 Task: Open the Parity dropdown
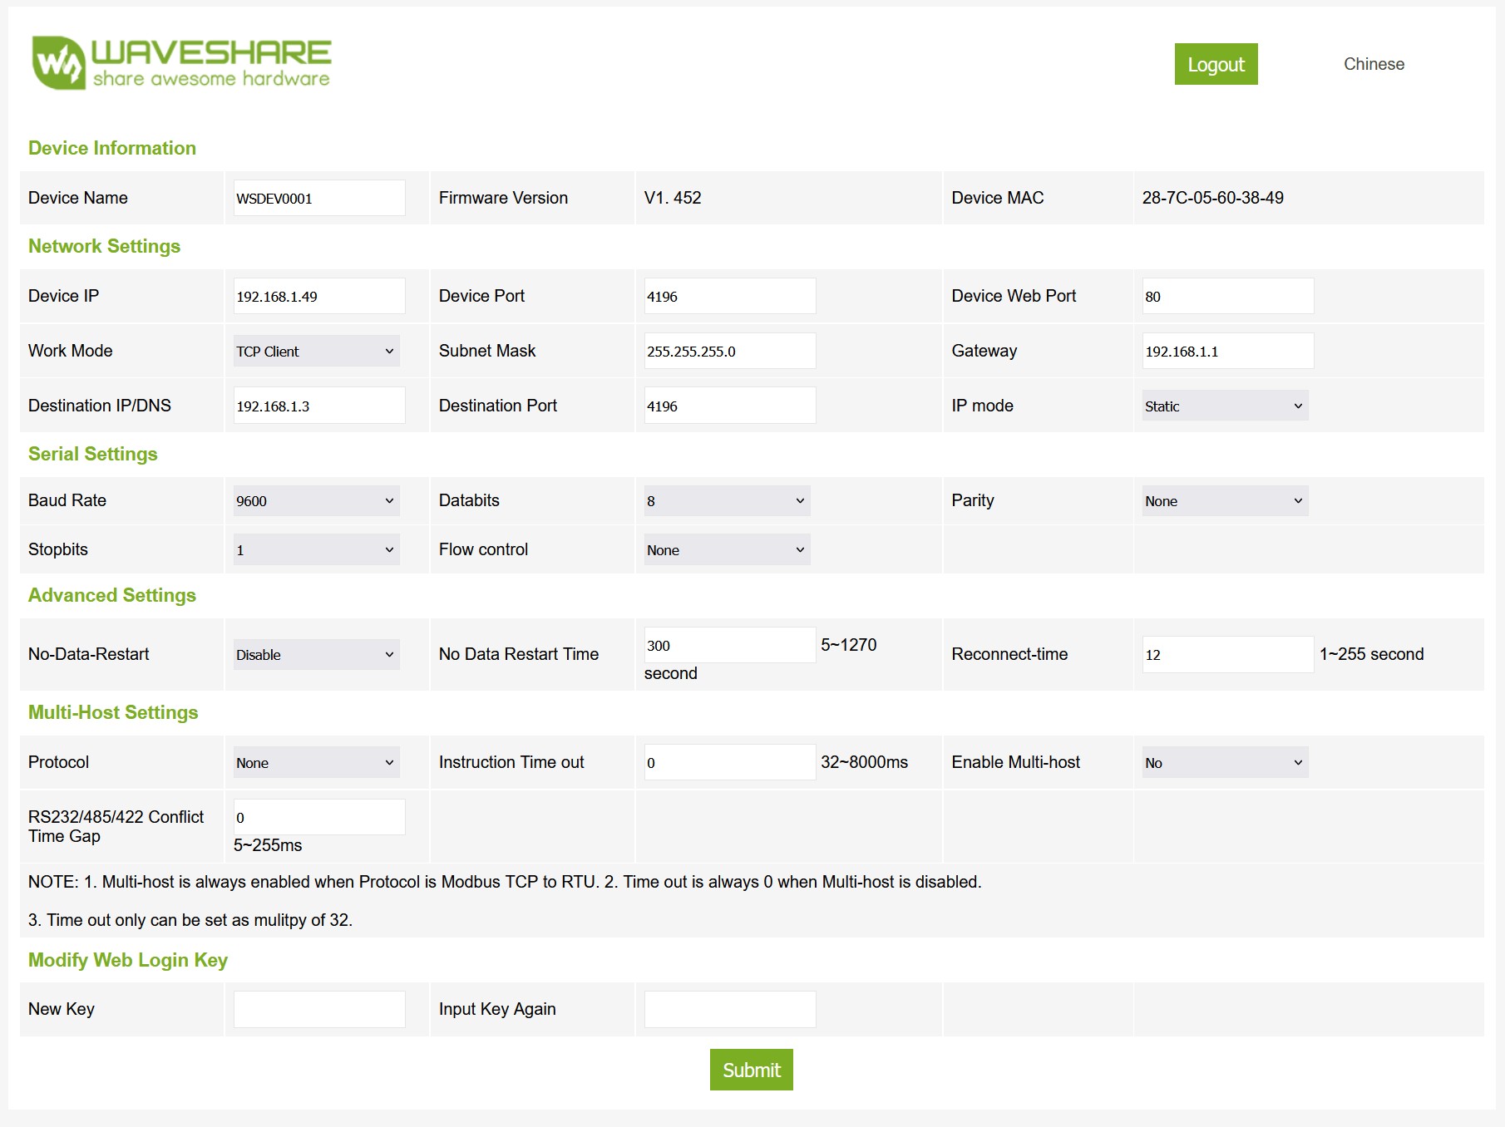tap(1224, 500)
